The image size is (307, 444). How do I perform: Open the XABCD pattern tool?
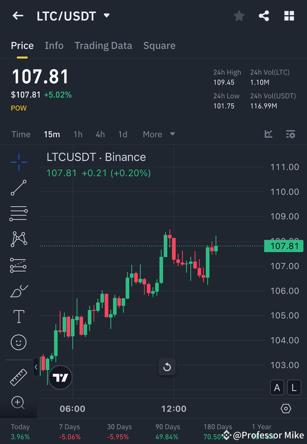point(19,239)
